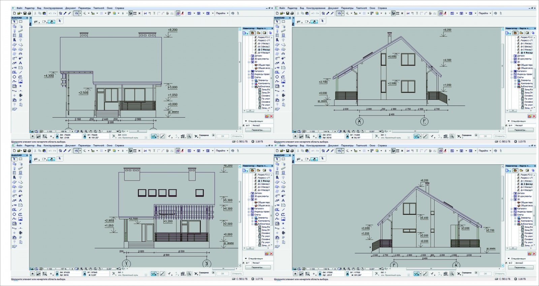This screenshot has height=286, width=539.
Task: Select ф-3 Фасад3 in top-left Navigator tree
Action: tap(264, 50)
